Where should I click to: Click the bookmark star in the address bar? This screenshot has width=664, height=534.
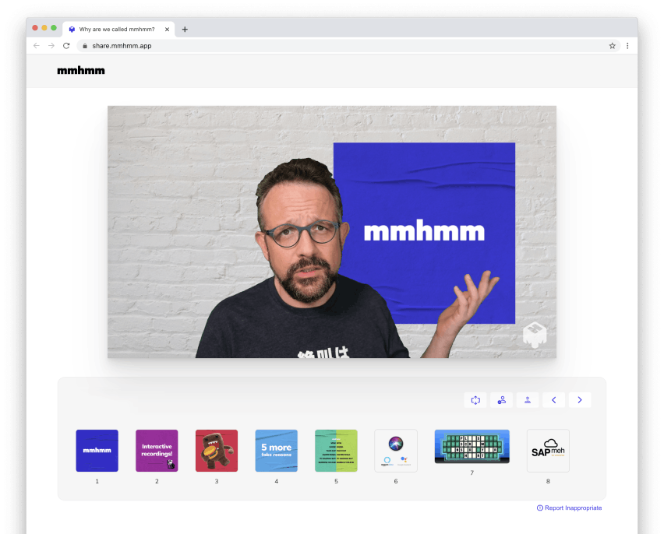(613, 45)
